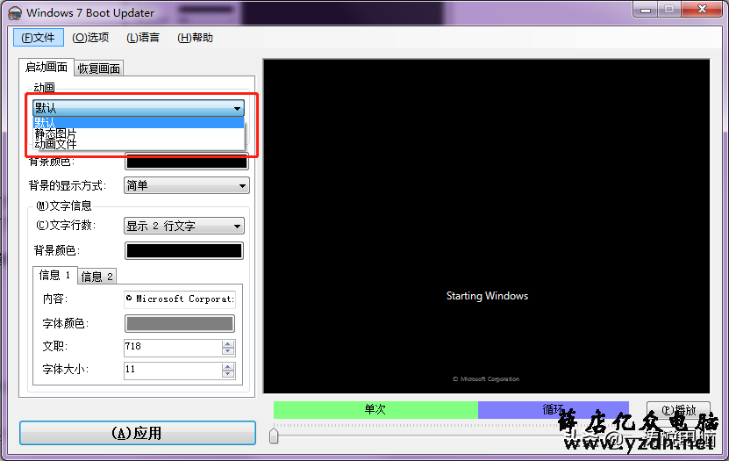
Task: Open the (F)文件 menu
Action: pyautogui.click(x=38, y=38)
